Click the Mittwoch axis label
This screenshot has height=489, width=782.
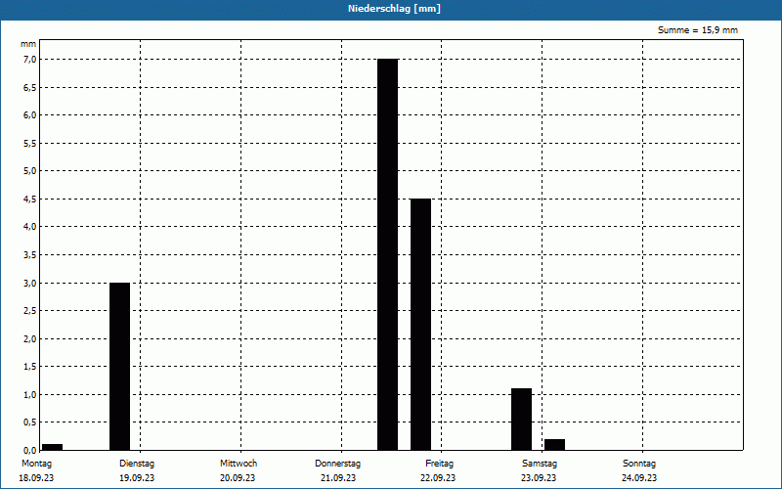click(239, 464)
